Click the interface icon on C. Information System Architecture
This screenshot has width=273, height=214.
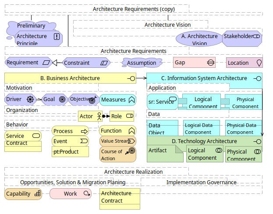258,79
